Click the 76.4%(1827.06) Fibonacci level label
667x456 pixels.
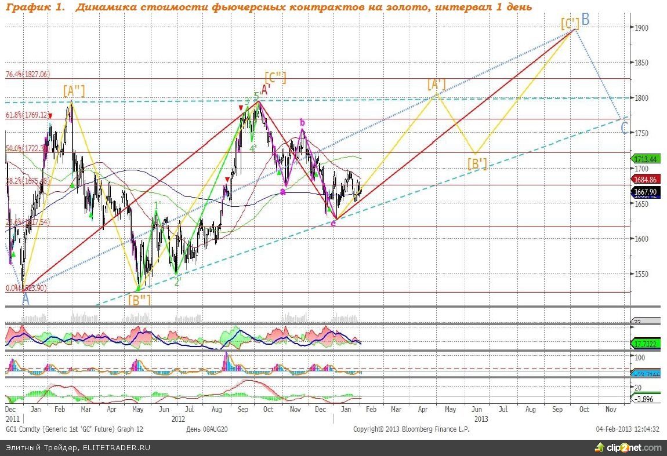pos(28,74)
